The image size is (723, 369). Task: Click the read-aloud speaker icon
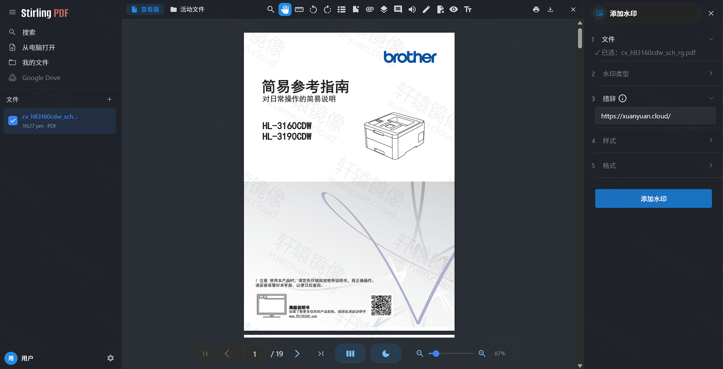click(412, 9)
